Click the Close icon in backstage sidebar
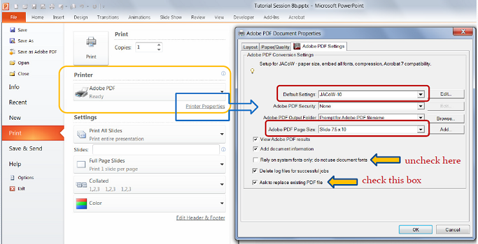 pos(12,73)
